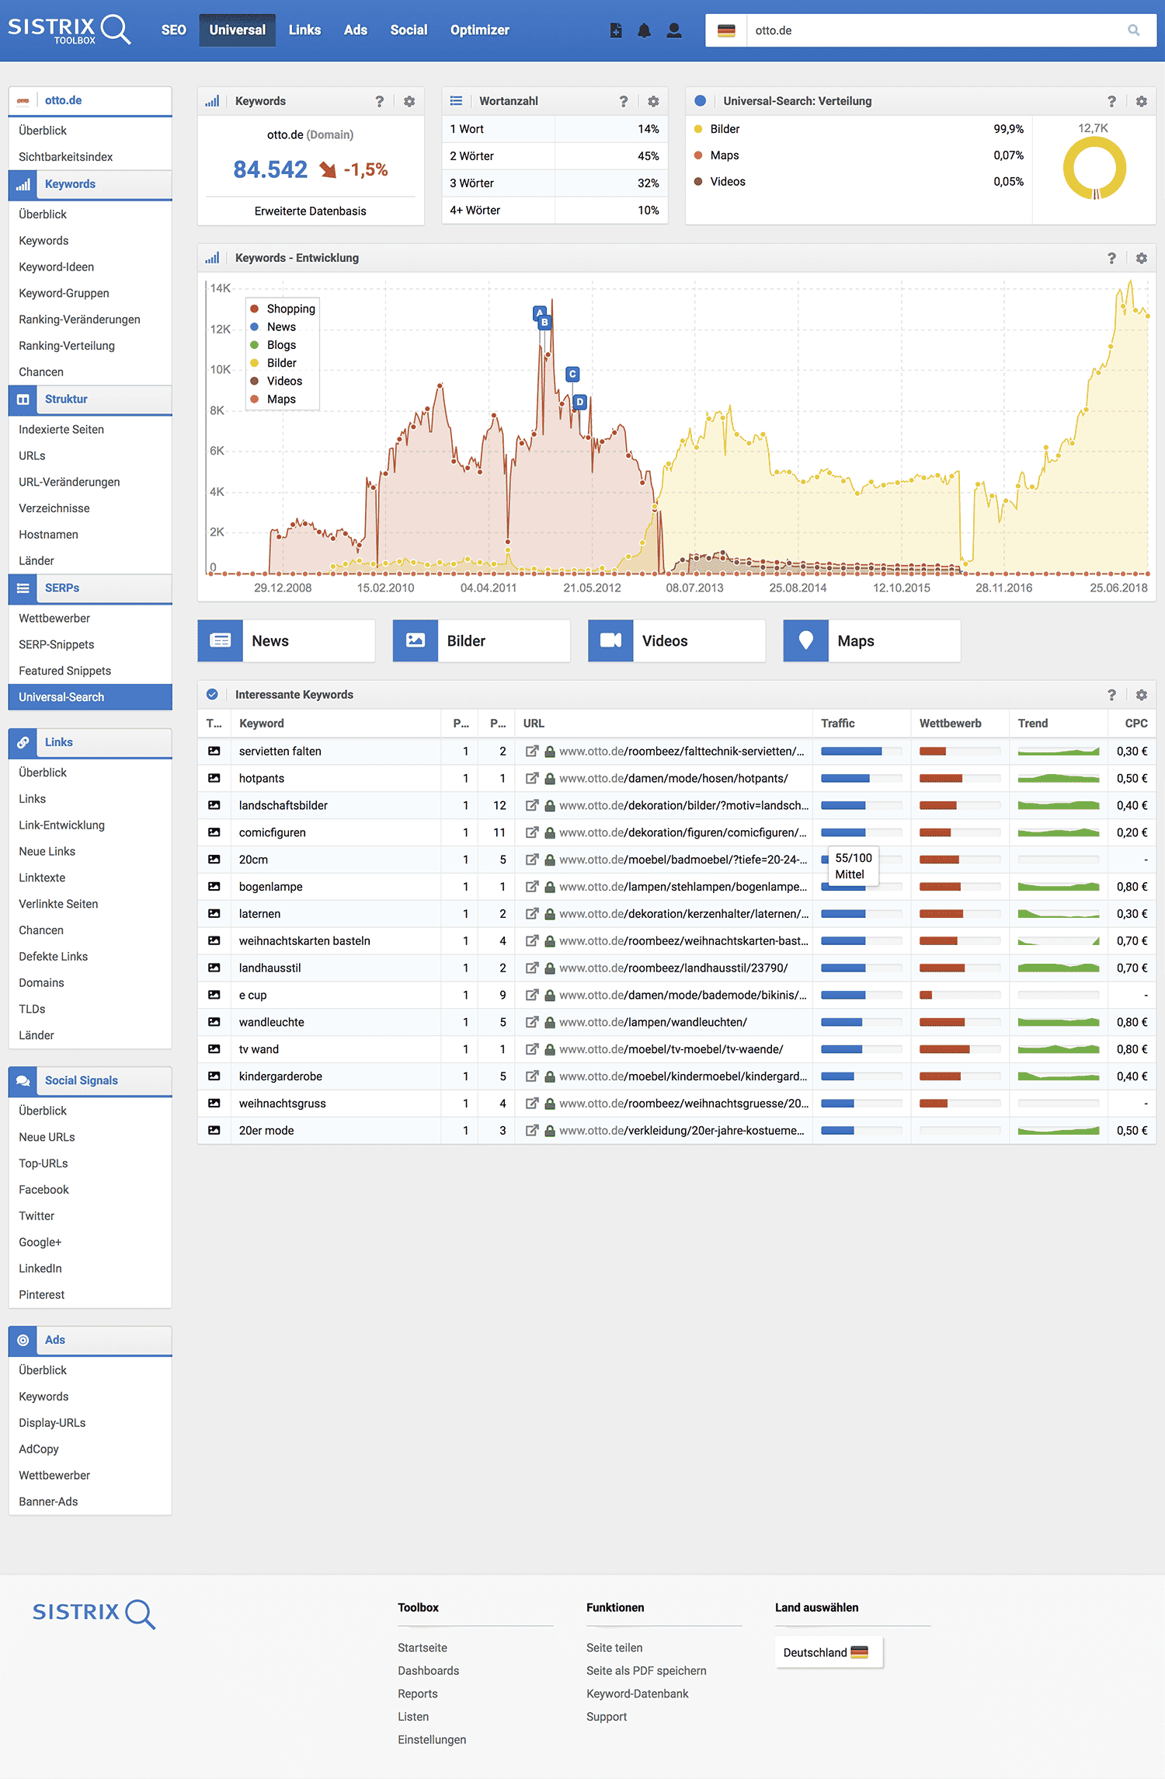Open Keywords - Entwicklung settings gear
Viewport: 1165px width, 1779px height.
(1141, 258)
